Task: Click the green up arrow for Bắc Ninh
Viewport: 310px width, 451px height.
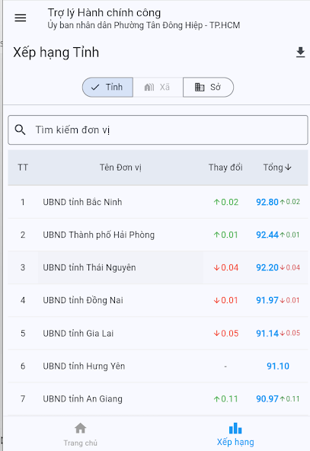Action: point(216,202)
